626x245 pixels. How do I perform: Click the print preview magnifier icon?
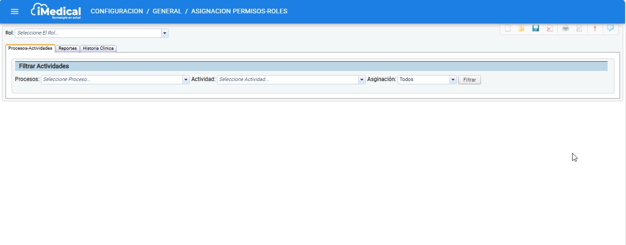click(x=579, y=29)
